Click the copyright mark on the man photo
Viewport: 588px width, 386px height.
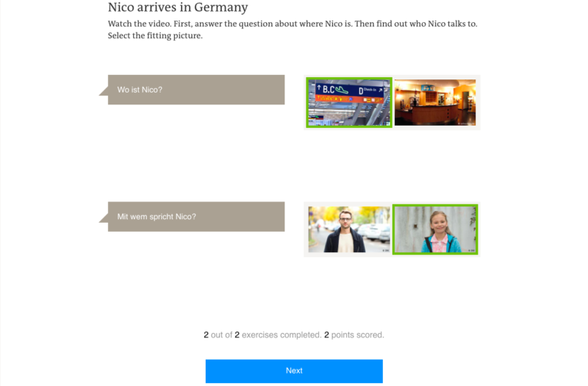click(x=385, y=250)
